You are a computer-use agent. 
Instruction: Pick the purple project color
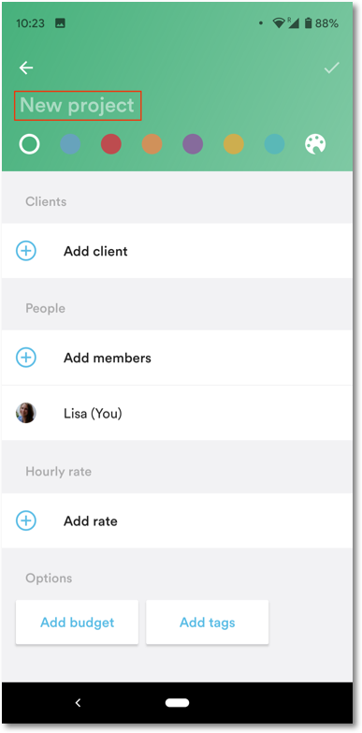tap(193, 144)
